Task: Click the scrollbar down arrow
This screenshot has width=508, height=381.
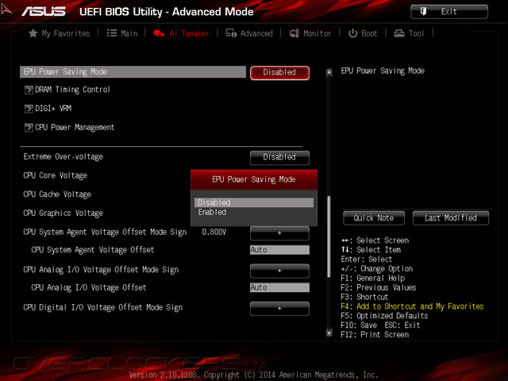Action: click(x=329, y=333)
